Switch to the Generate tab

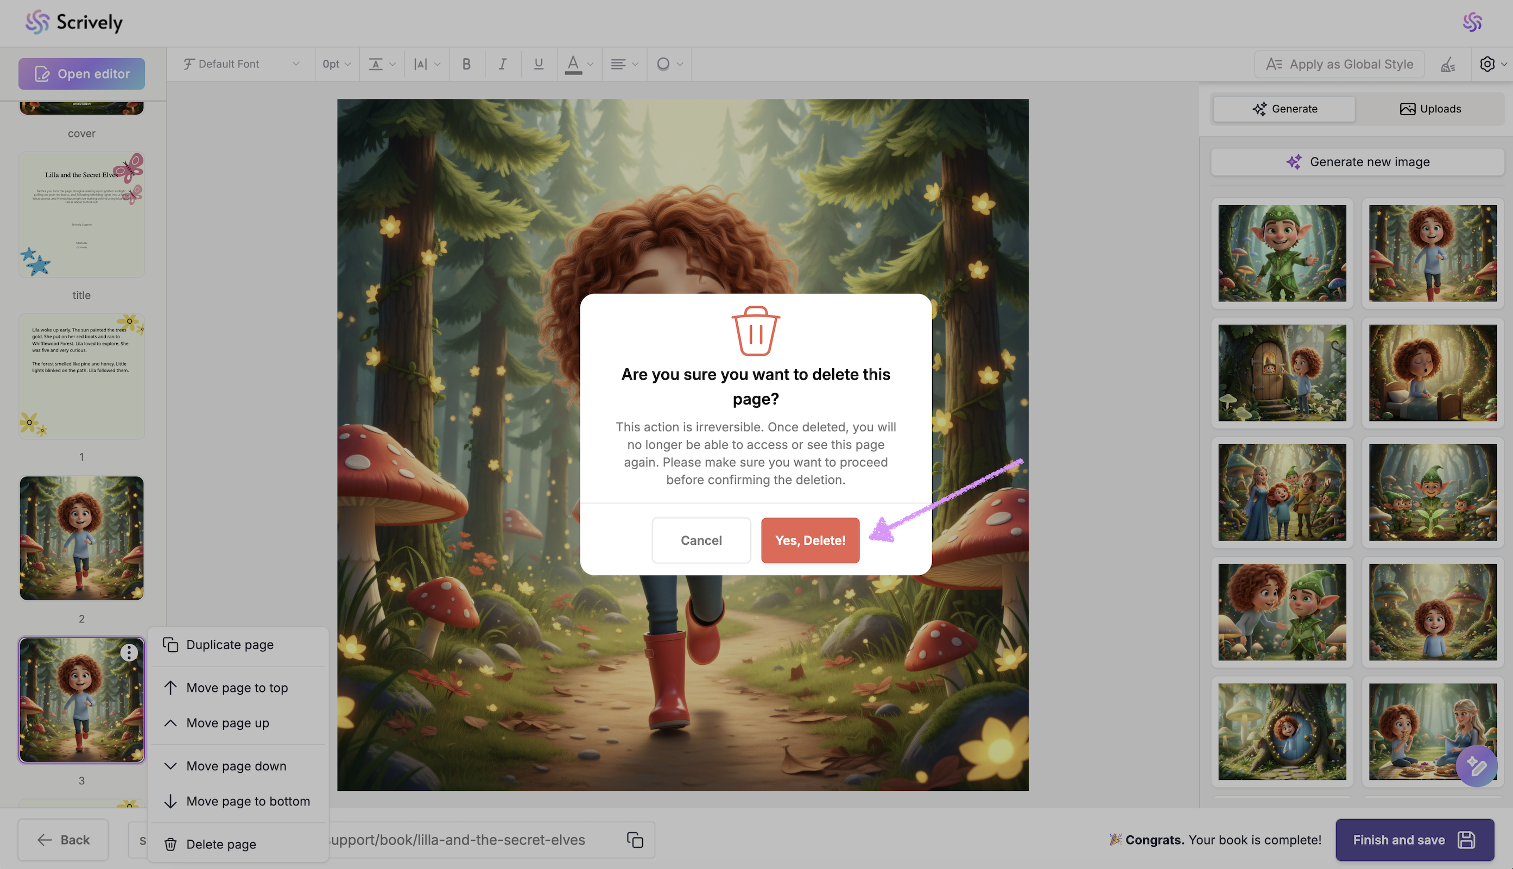[x=1284, y=109]
